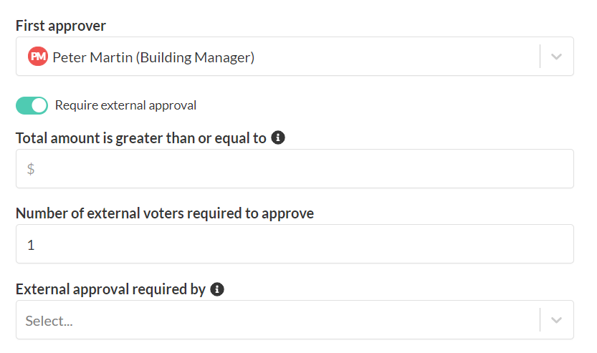Click Total amount is greater than label

(141, 138)
